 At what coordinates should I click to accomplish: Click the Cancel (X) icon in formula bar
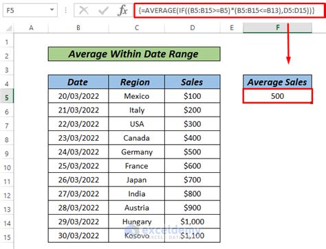click(84, 10)
